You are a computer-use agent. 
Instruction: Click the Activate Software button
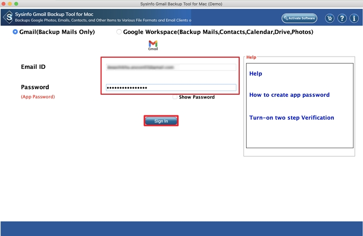pos(300,18)
